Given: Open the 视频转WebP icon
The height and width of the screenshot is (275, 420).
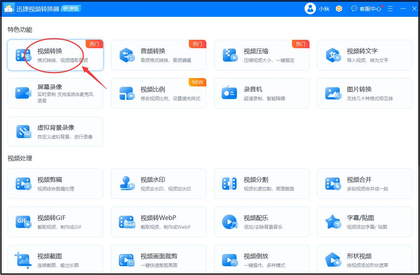Looking at the screenshot, I should (x=127, y=222).
